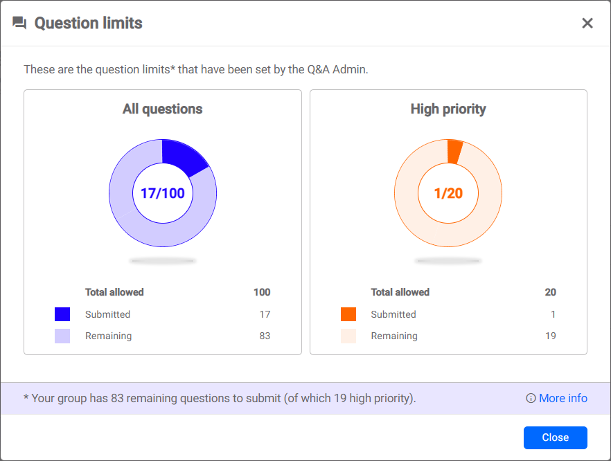Click the pale orange Remaining color swatch
This screenshot has width=611, height=461.
(x=348, y=336)
